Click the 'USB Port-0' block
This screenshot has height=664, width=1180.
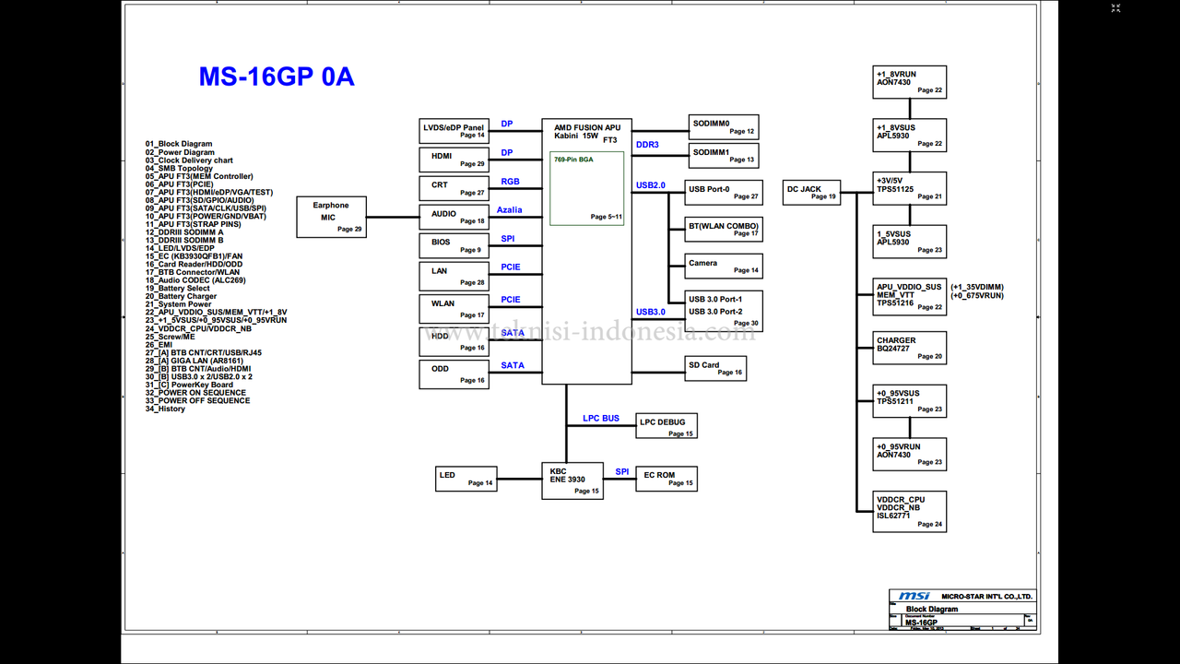pos(724,192)
